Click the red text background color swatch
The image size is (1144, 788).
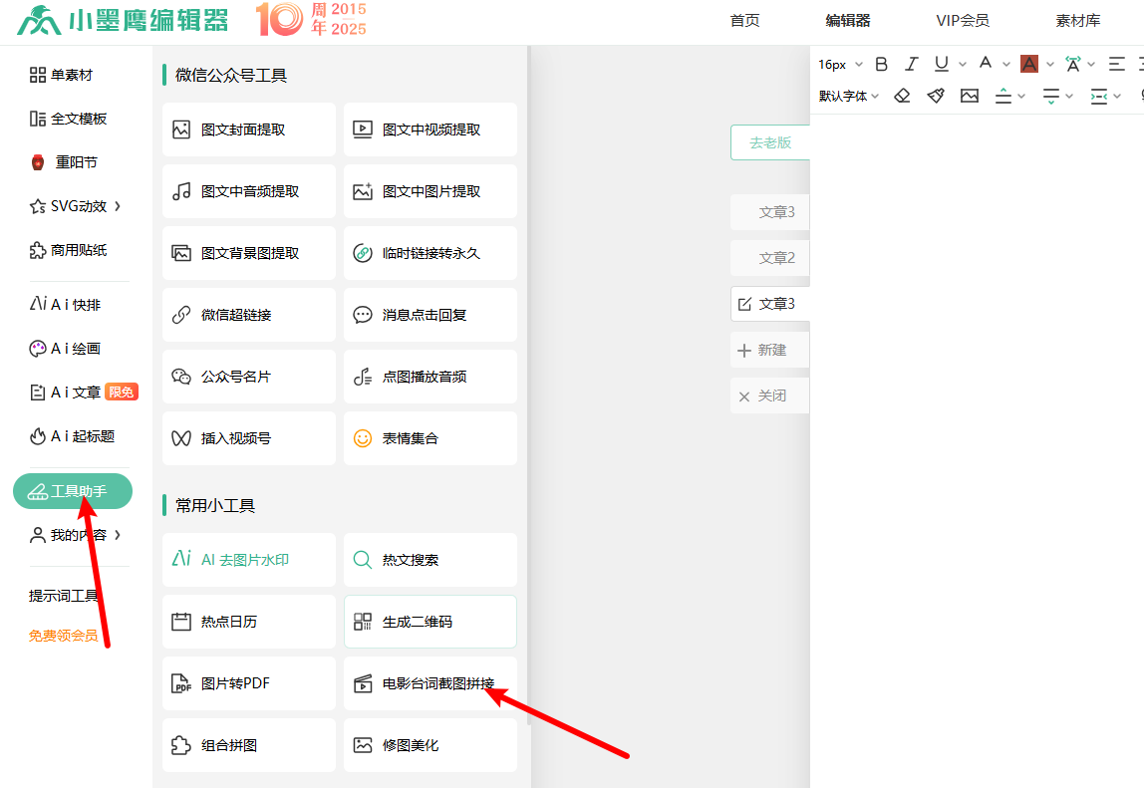click(x=1028, y=64)
